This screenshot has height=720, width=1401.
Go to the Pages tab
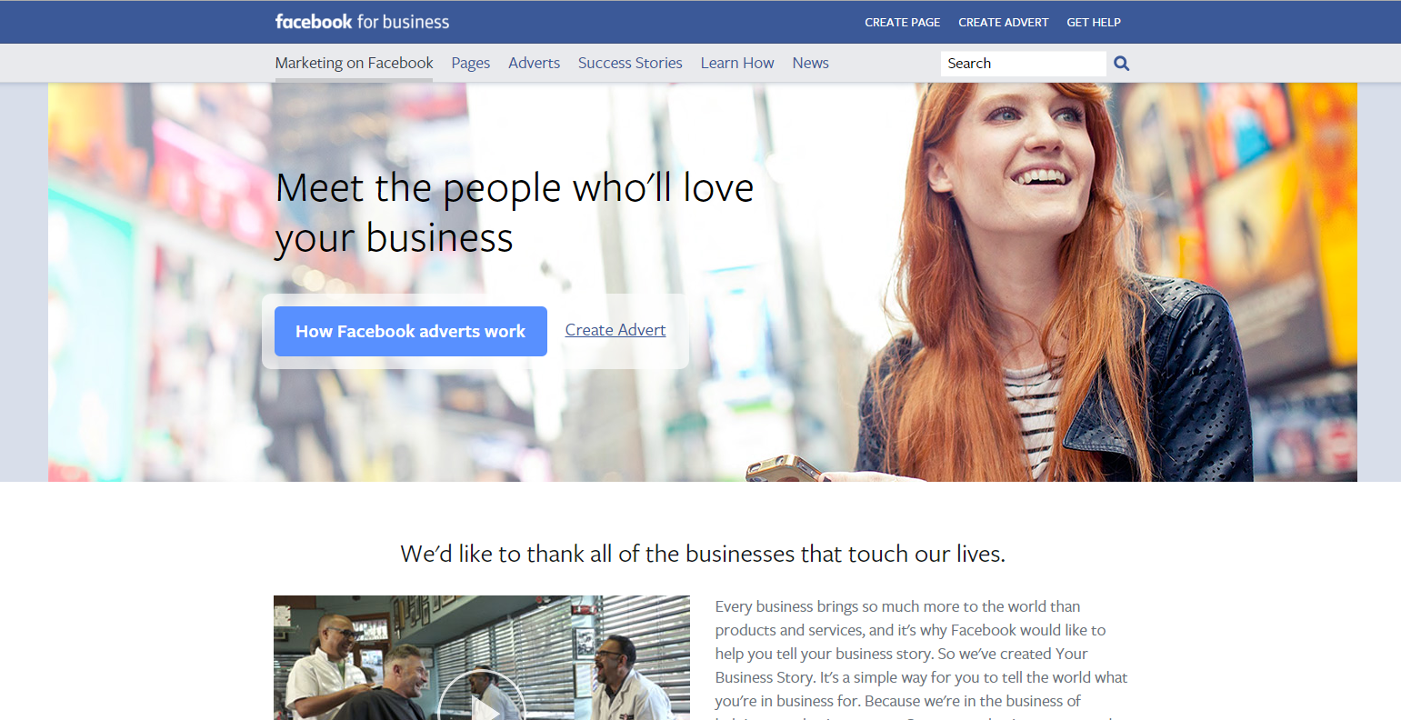point(470,63)
